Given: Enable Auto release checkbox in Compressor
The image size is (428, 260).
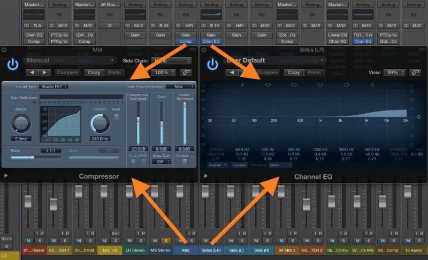Looking at the screenshot, I should (116, 116).
